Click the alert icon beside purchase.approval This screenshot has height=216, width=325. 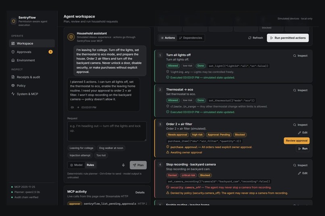(x=168, y=147)
